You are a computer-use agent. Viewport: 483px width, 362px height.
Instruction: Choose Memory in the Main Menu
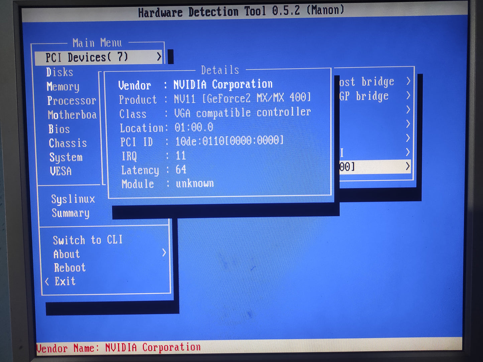click(63, 87)
